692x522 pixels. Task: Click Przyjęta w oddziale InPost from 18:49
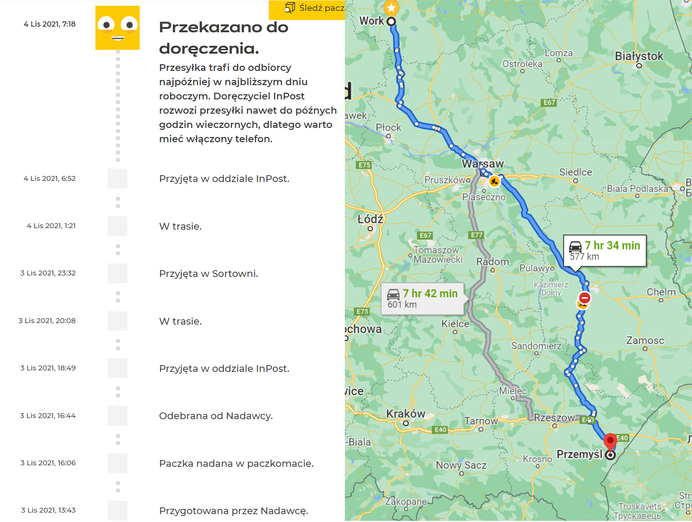tap(225, 369)
